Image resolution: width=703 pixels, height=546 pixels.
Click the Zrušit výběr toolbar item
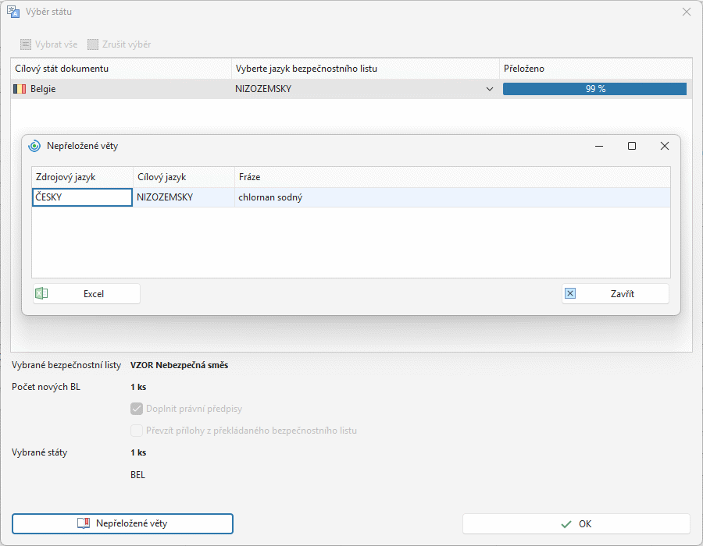pos(120,44)
